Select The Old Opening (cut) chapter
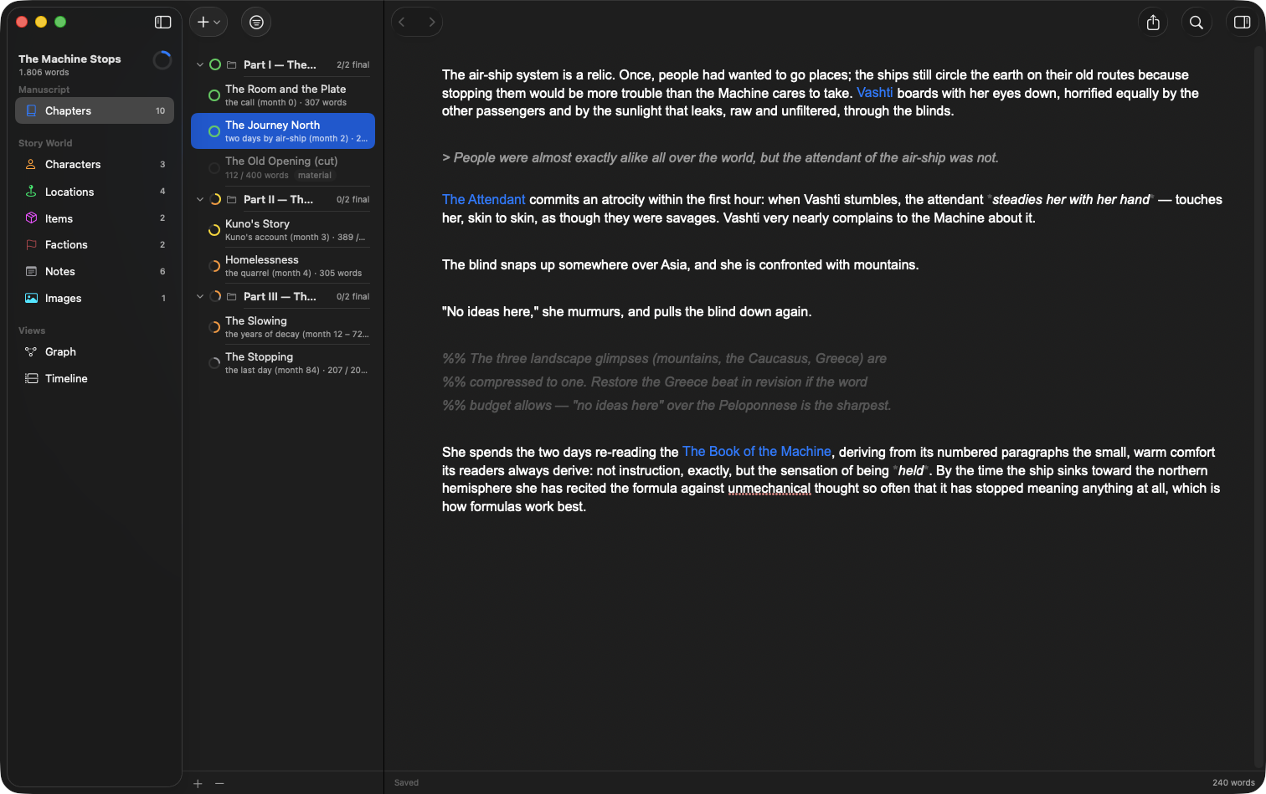 coord(283,167)
